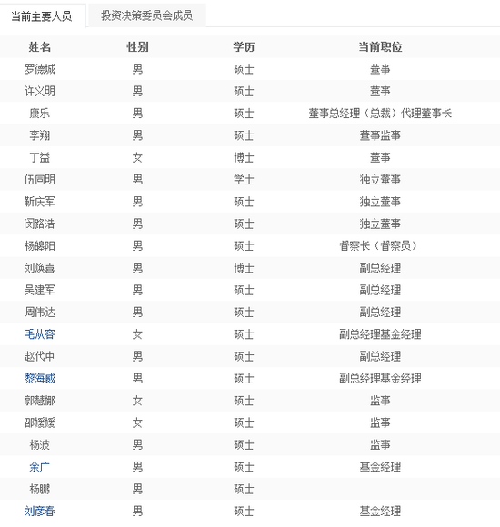Select the name 李翔
Screen dimensions: 500x527
[40, 135]
